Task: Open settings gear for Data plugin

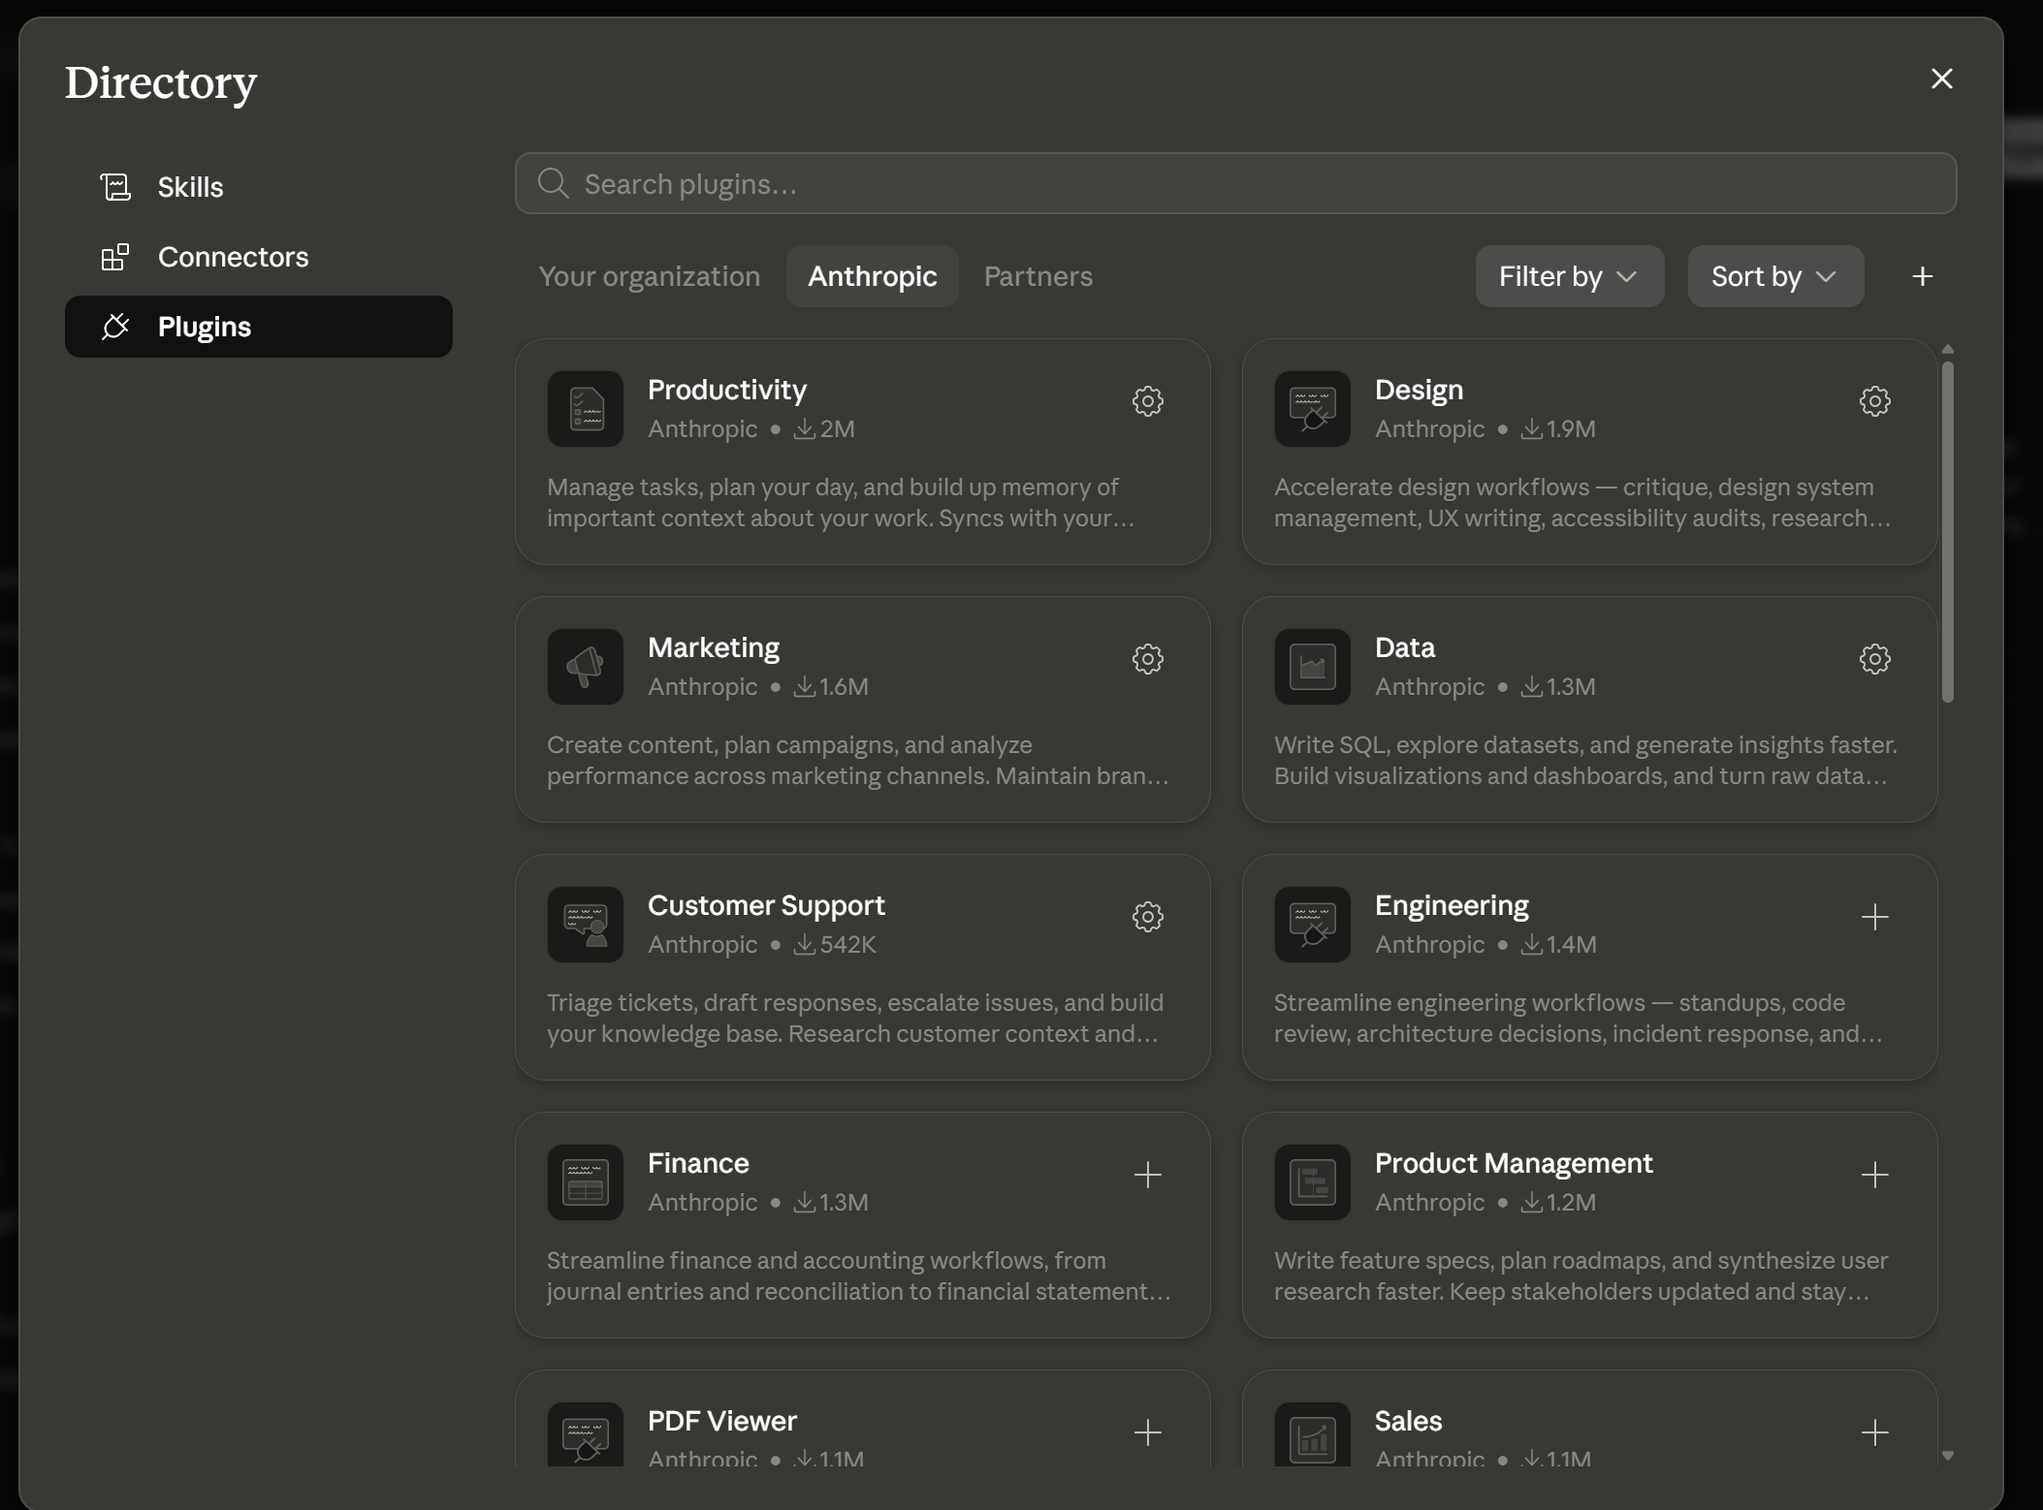Action: point(1874,659)
